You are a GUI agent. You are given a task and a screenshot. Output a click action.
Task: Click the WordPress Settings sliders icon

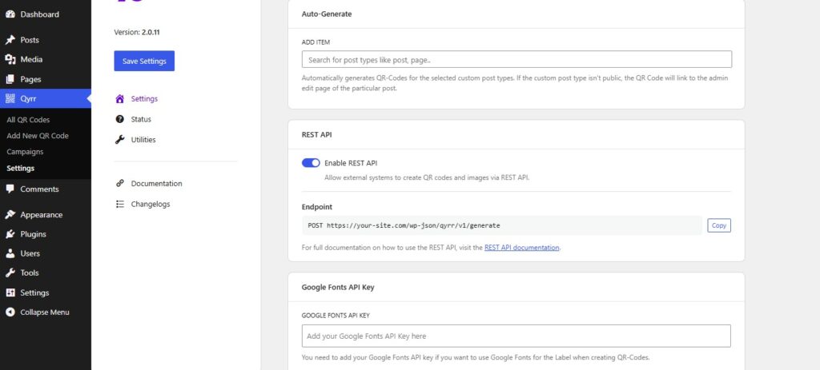[10, 292]
